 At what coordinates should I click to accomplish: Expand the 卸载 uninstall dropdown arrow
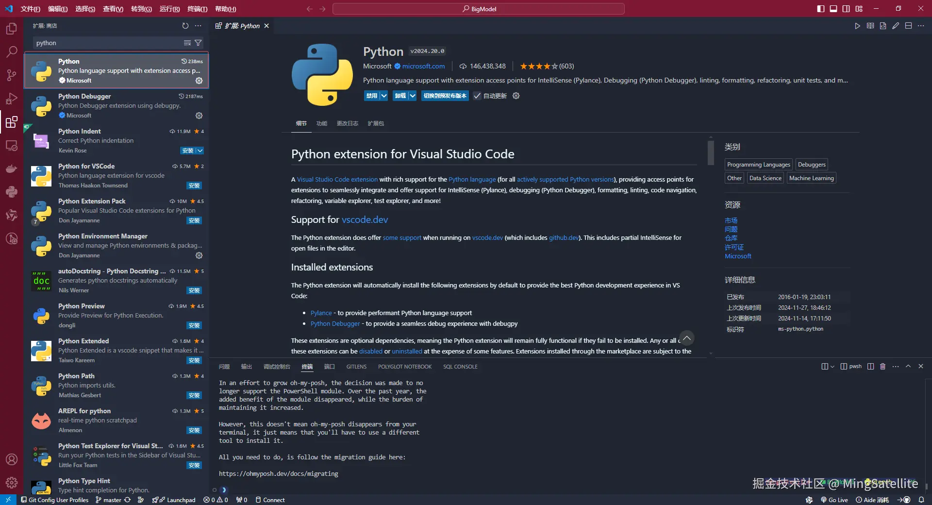[412, 96]
